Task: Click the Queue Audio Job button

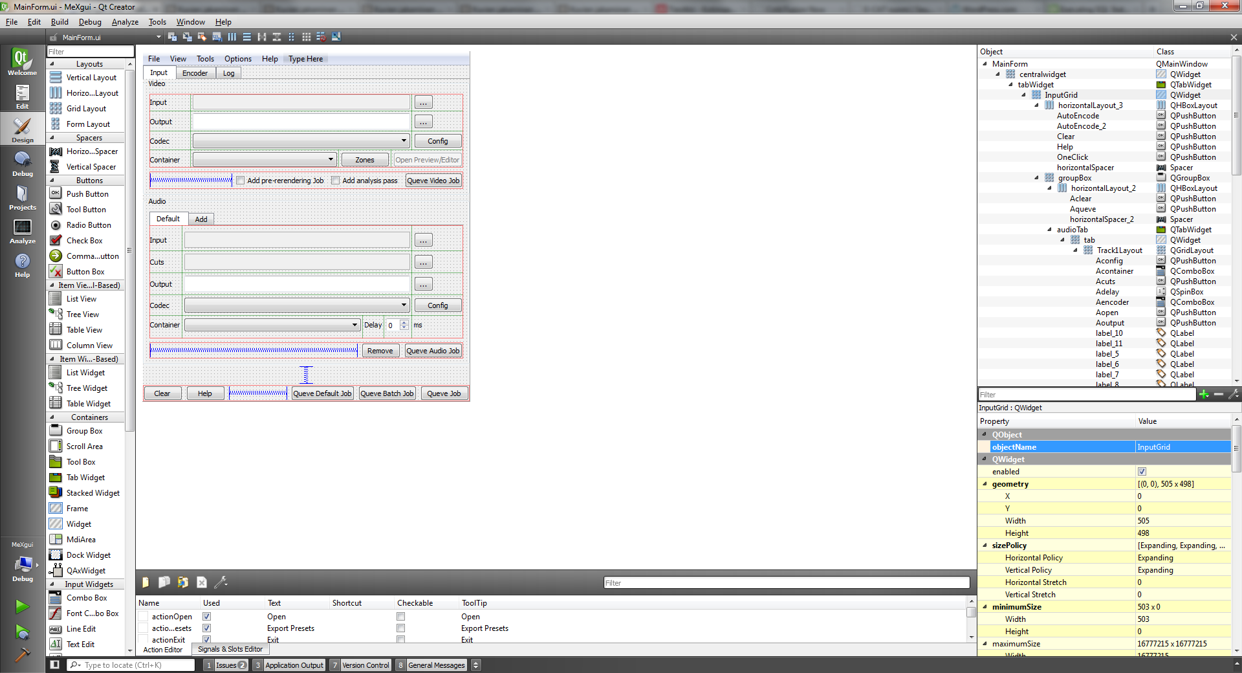Action: point(433,351)
